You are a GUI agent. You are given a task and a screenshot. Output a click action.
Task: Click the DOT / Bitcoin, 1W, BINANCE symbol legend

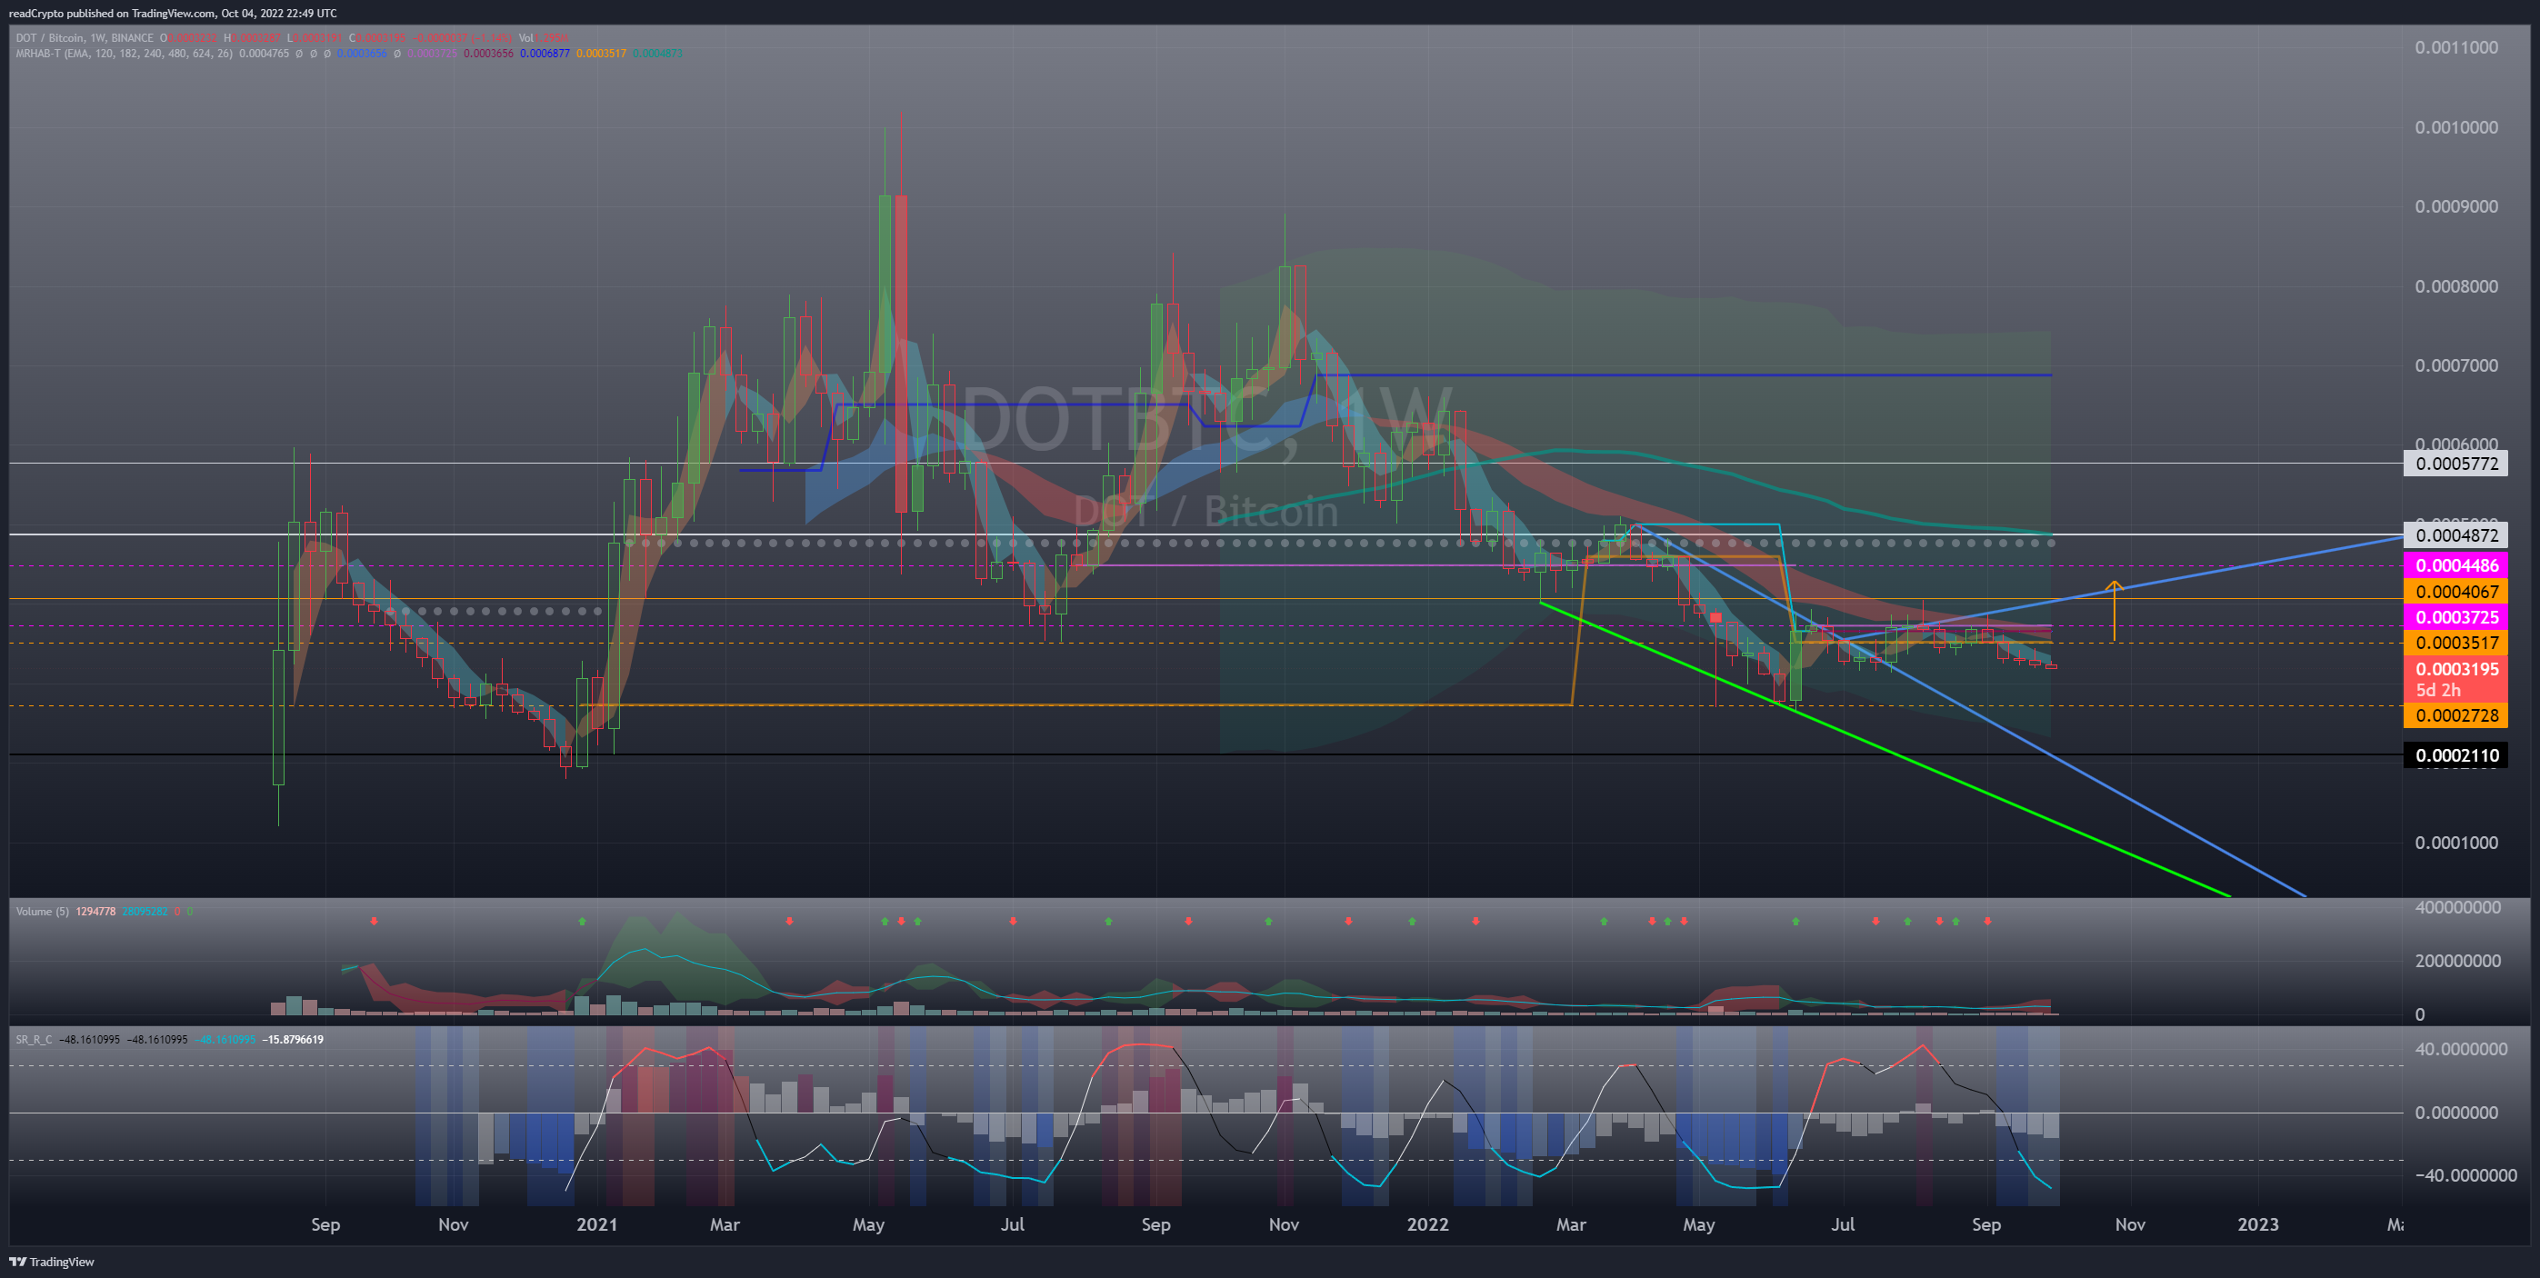85,38
